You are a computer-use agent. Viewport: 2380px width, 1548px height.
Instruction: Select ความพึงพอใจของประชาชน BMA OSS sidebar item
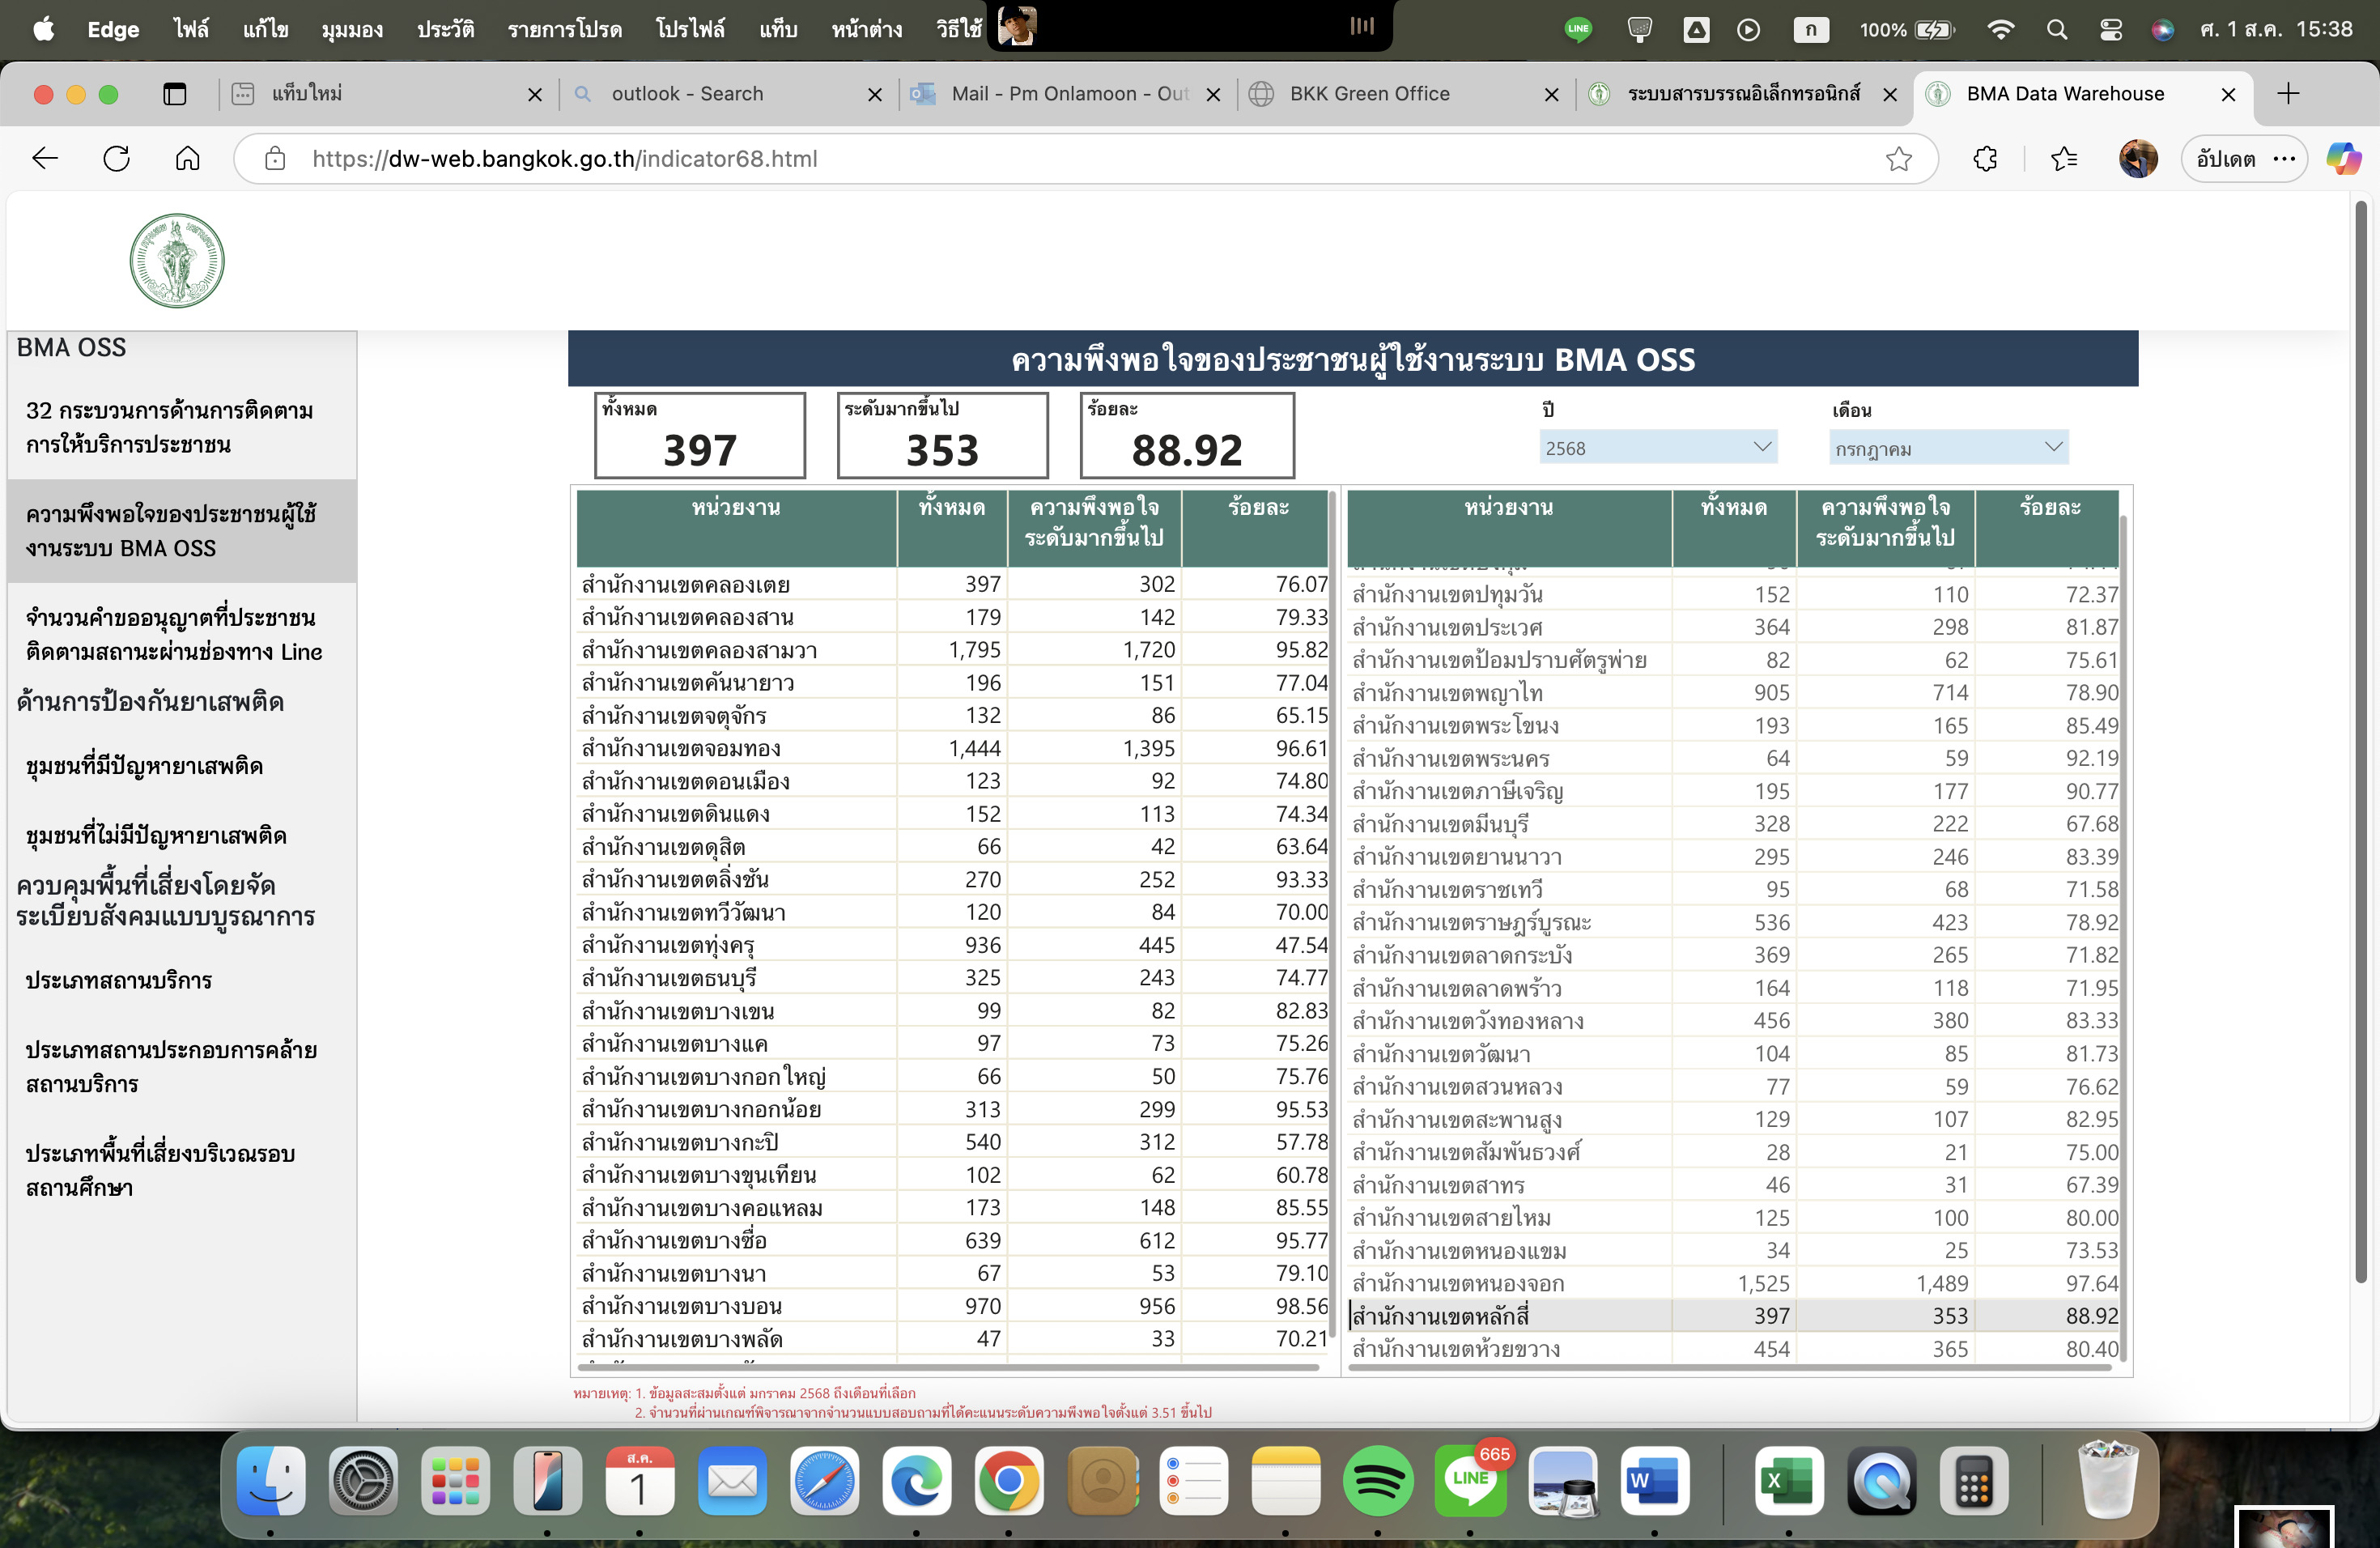click(x=182, y=530)
